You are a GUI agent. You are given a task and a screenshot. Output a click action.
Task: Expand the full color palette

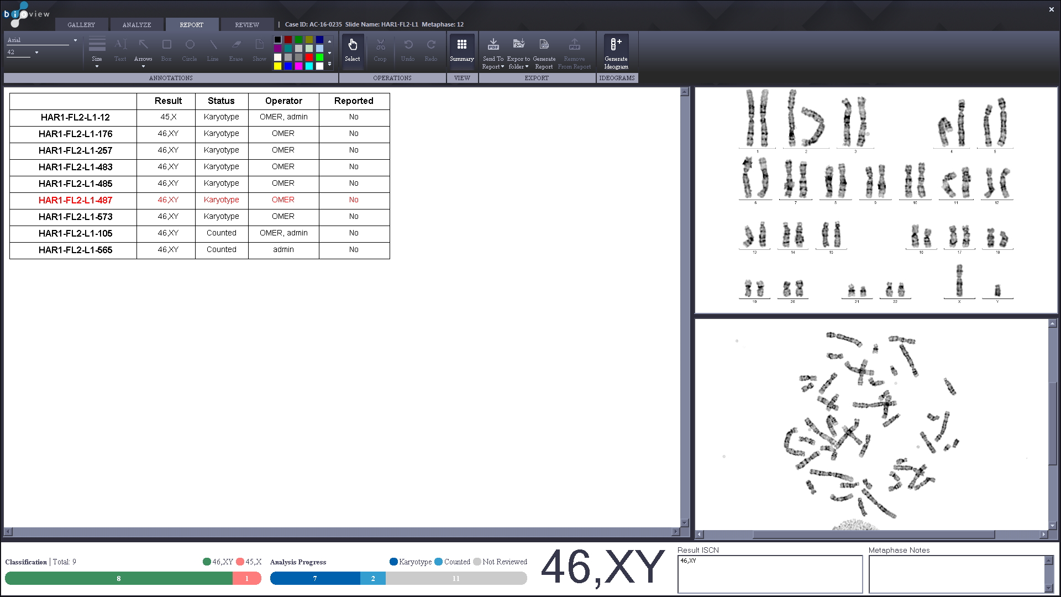pos(329,64)
